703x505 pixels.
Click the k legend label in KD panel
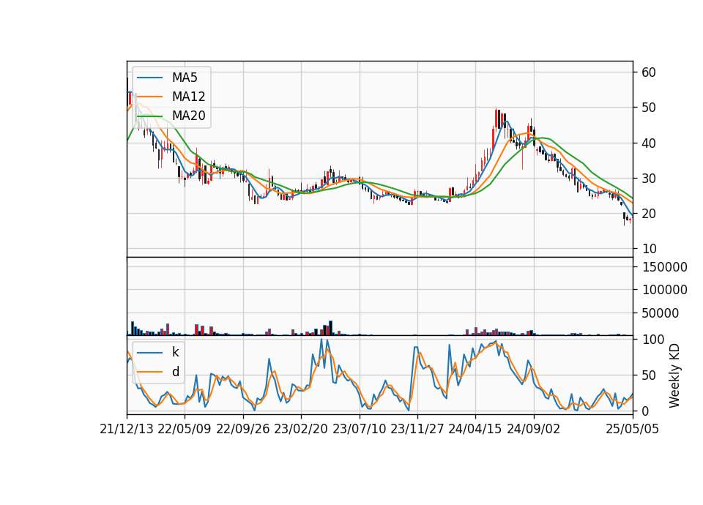(x=175, y=352)
